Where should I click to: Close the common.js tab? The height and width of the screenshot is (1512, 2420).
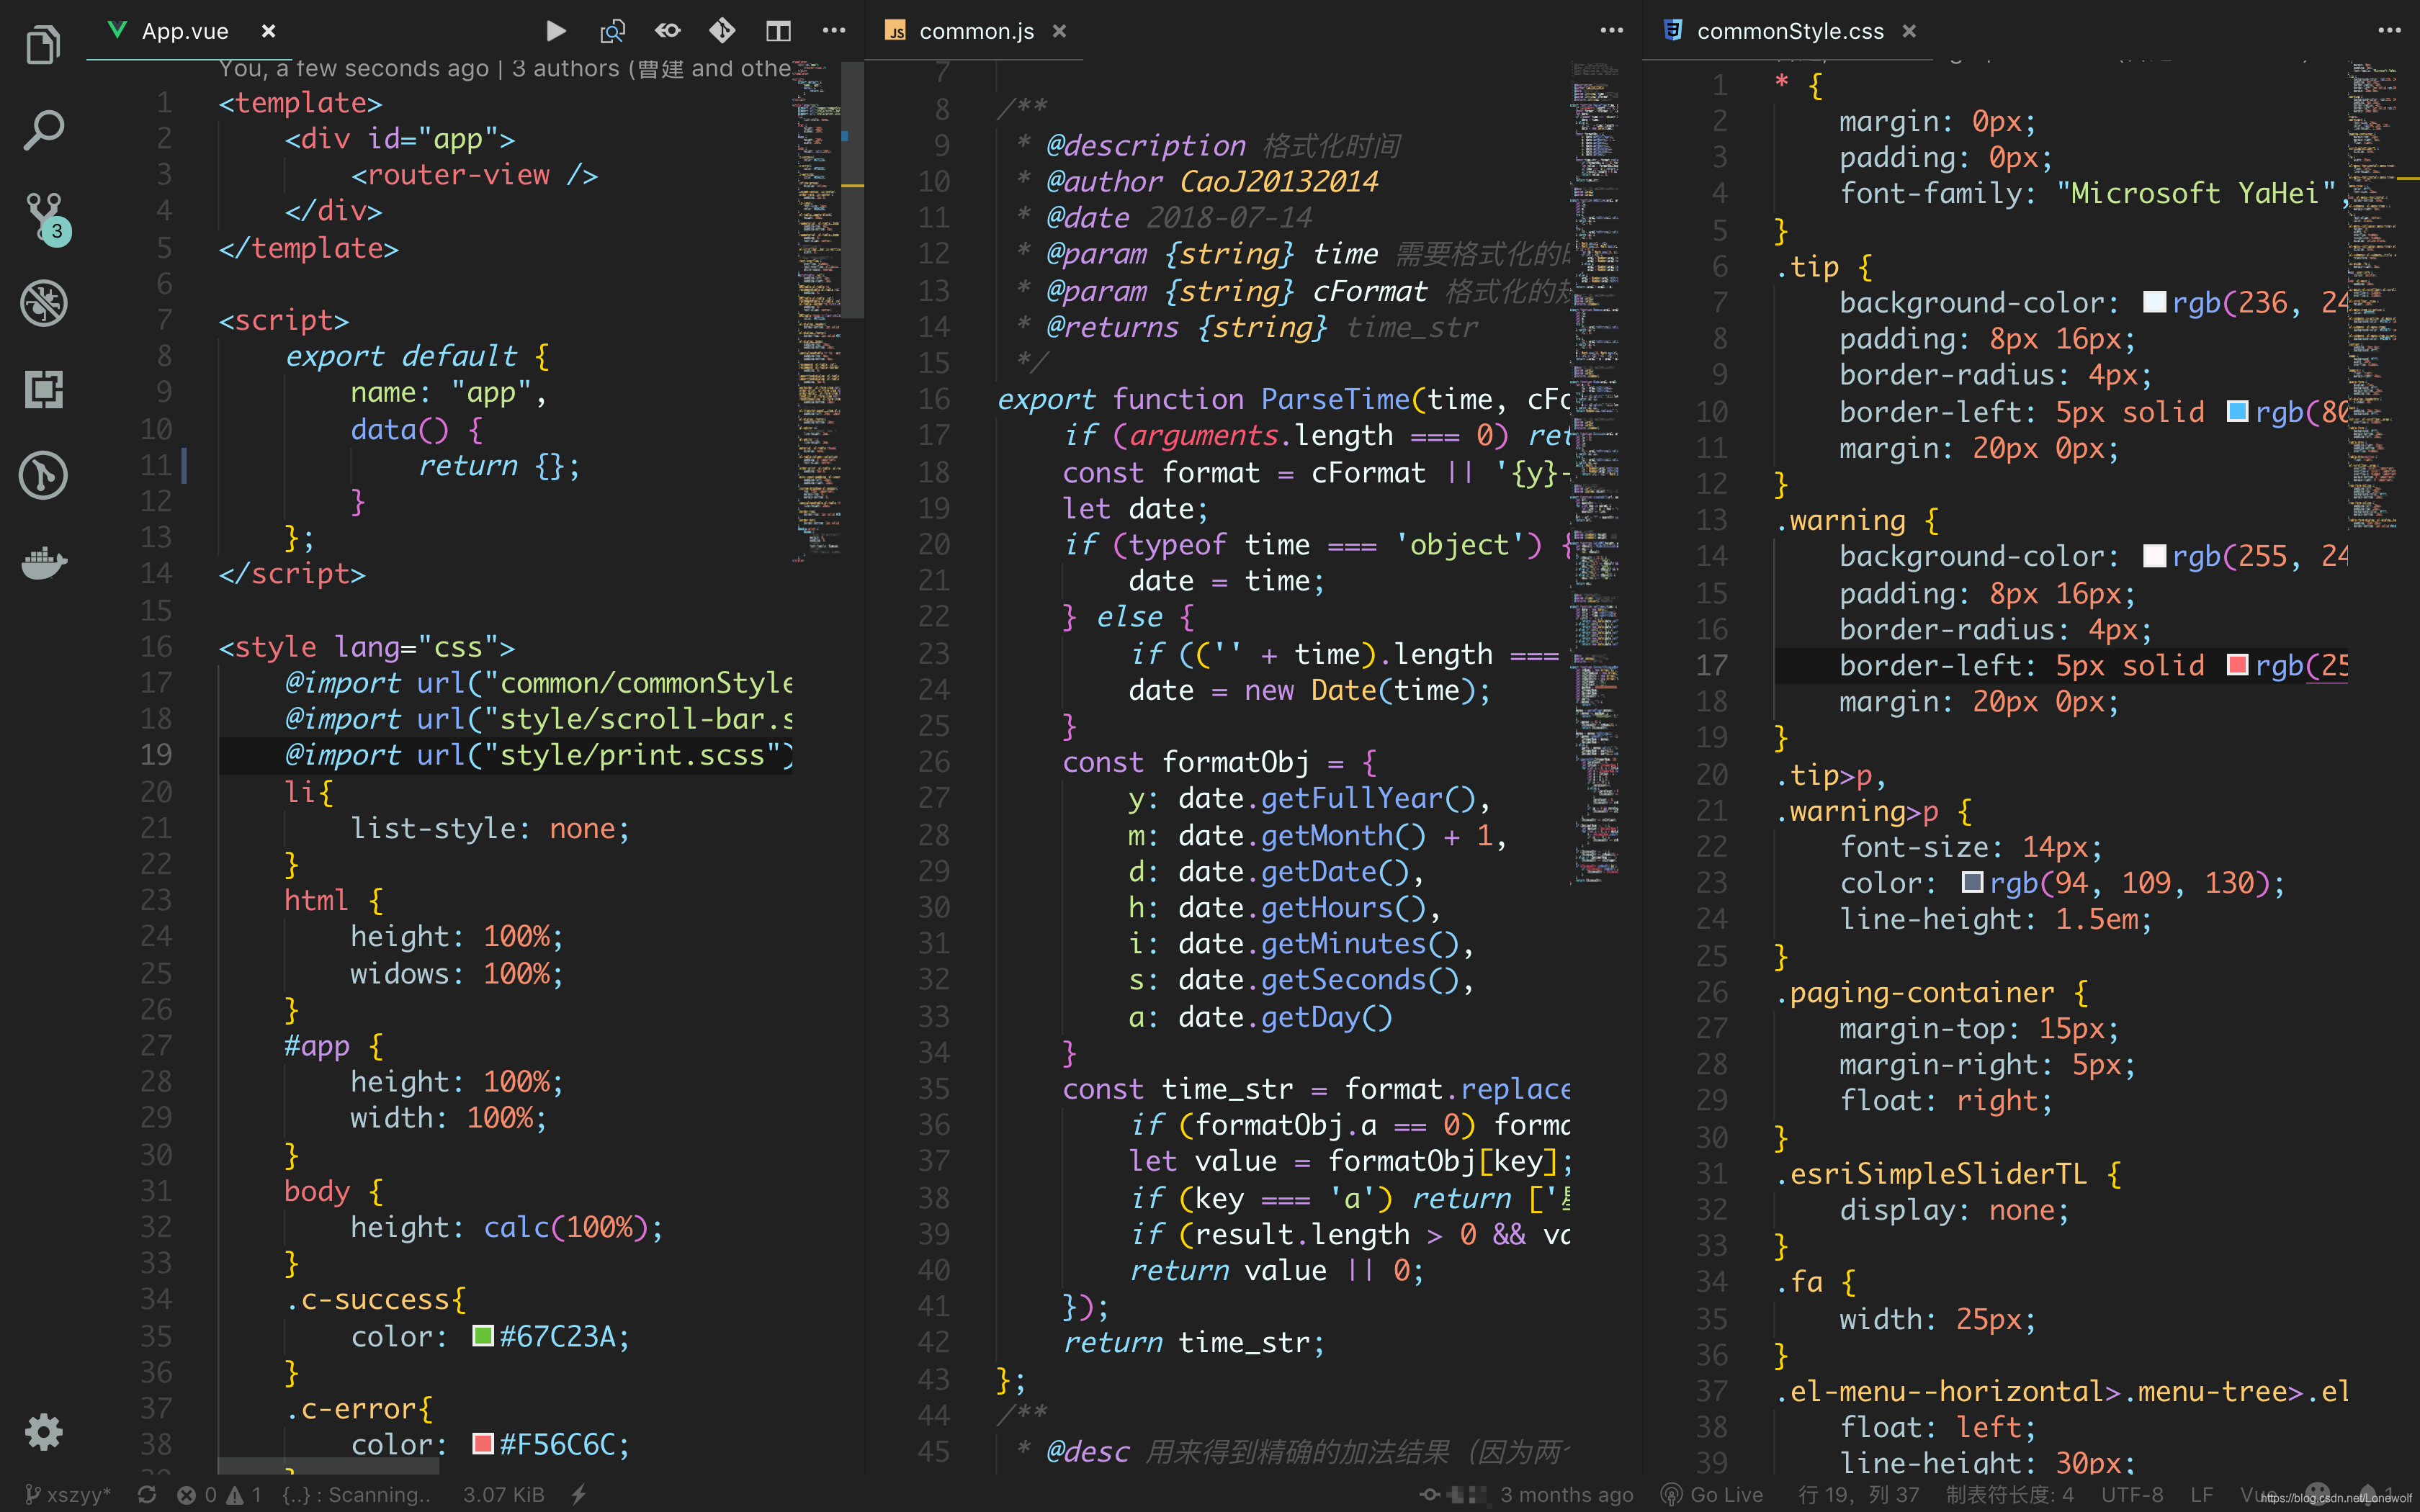1059,31
